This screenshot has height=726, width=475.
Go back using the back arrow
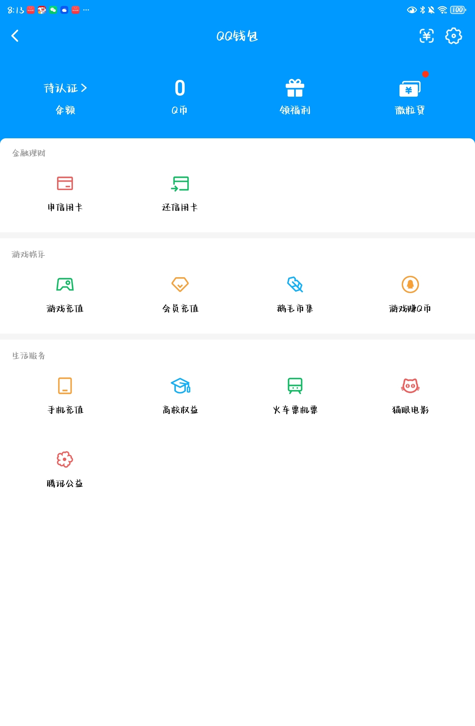15,36
